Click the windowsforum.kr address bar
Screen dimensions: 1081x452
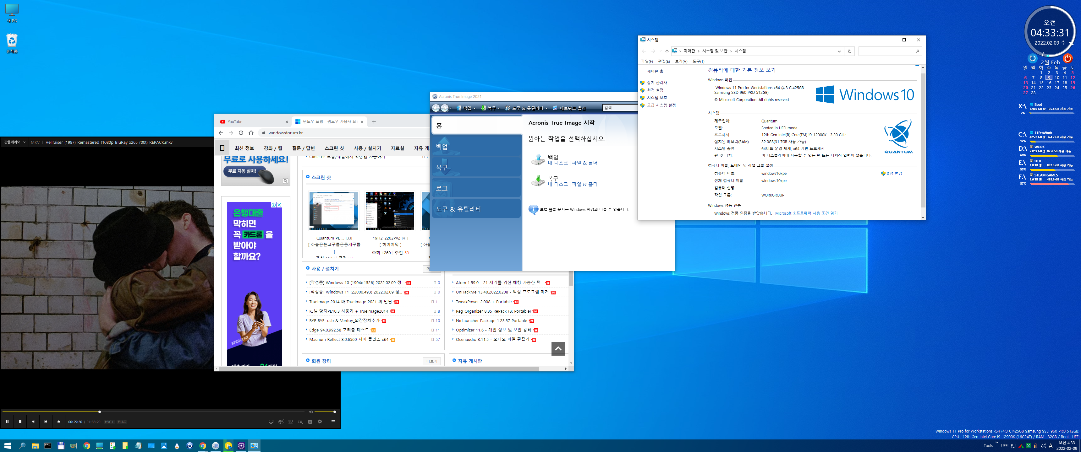click(x=344, y=132)
